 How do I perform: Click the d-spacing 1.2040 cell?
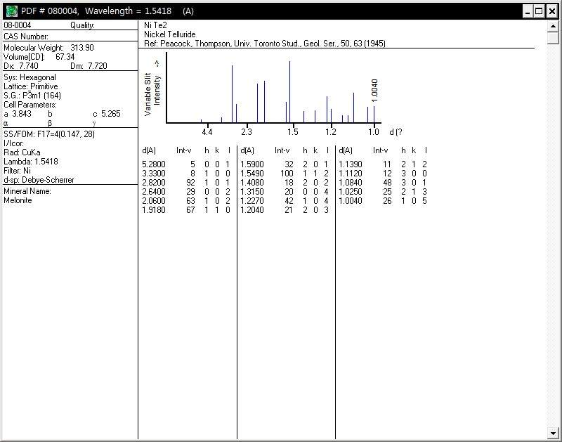[252, 210]
